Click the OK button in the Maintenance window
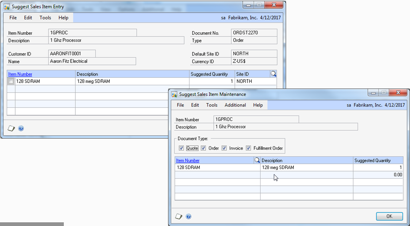This screenshot has width=410, height=226. (x=389, y=216)
